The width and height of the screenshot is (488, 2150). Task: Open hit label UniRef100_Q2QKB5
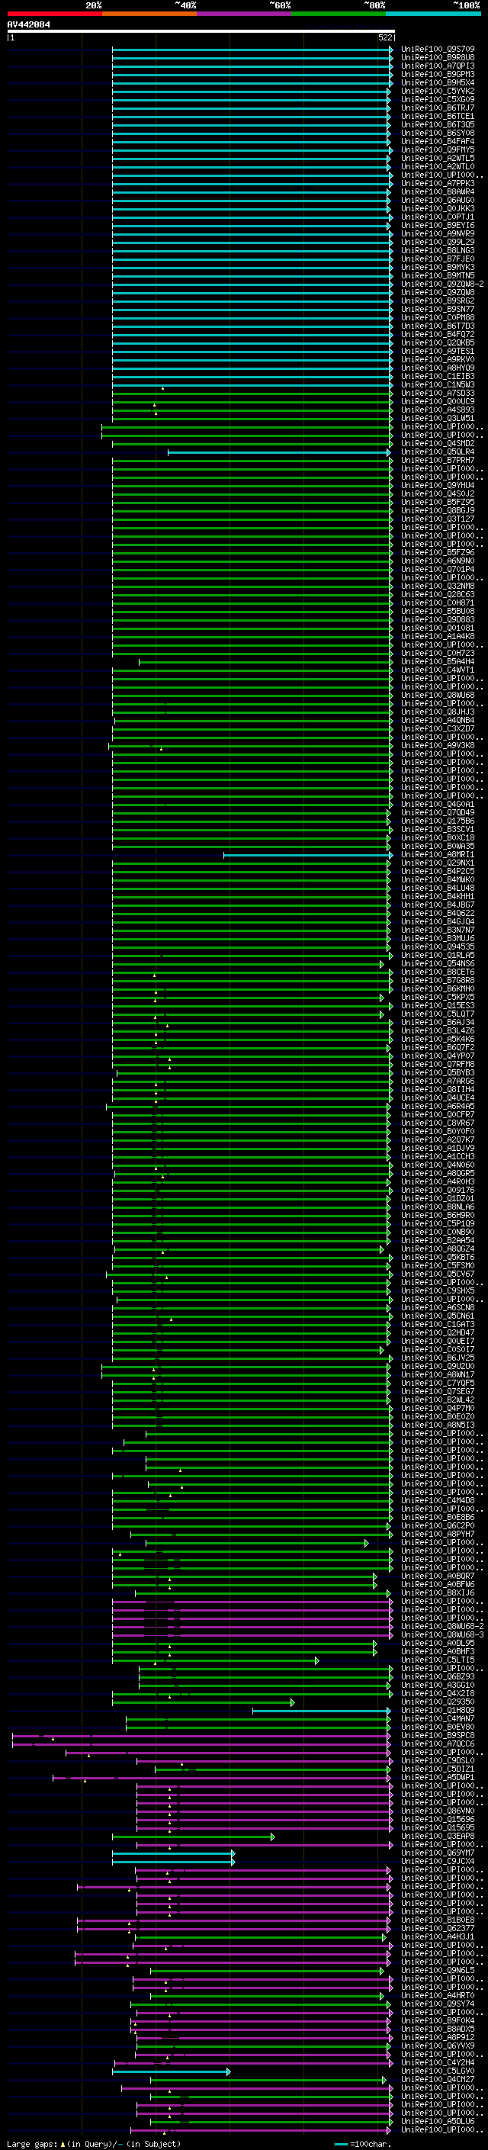point(438,342)
